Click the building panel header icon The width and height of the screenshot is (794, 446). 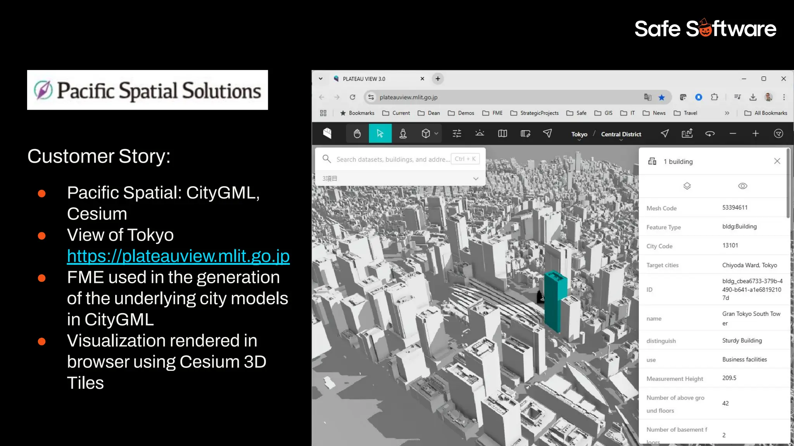[x=652, y=161]
